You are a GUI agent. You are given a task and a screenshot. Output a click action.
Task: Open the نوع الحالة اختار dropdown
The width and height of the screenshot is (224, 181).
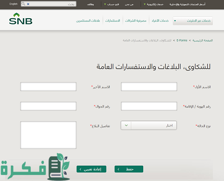(149, 125)
